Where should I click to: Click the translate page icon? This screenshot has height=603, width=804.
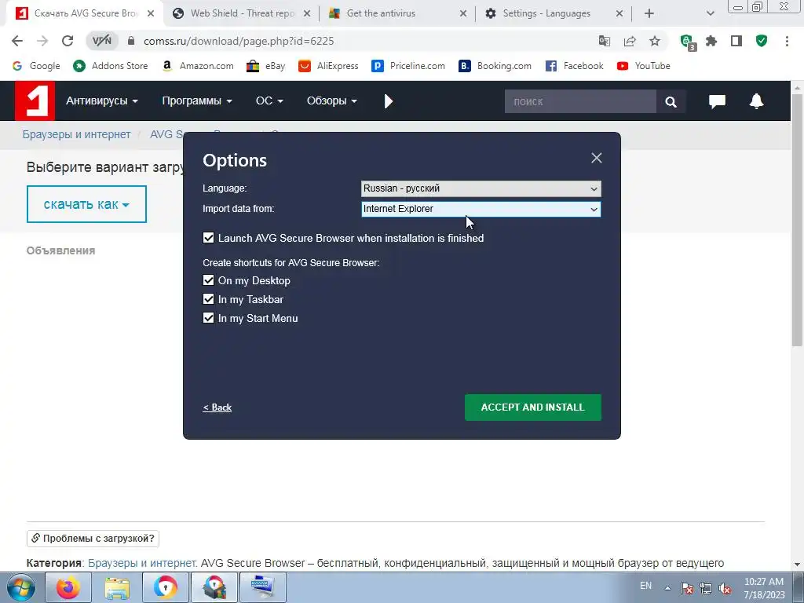(605, 41)
